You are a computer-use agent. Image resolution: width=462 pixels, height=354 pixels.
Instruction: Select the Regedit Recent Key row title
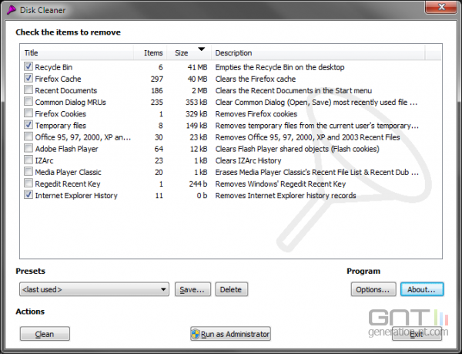click(68, 184)
